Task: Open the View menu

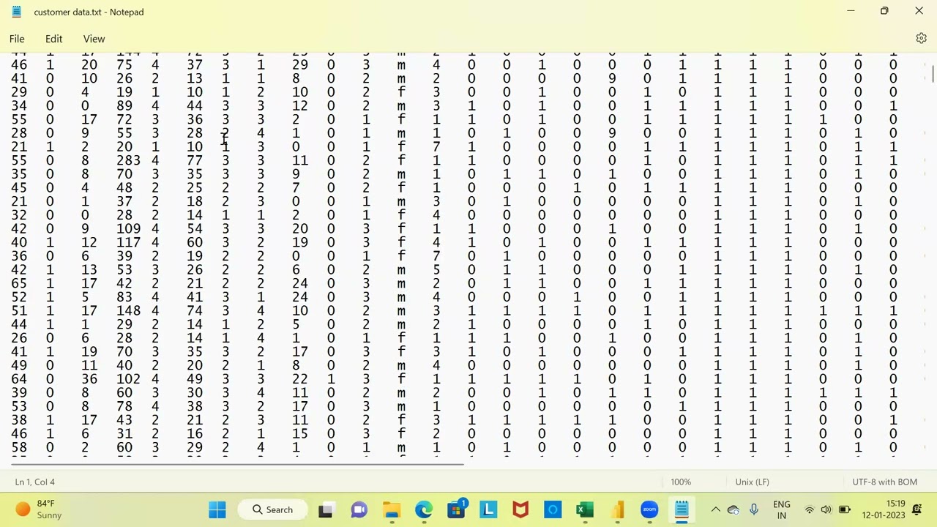Action: [94, 39]
